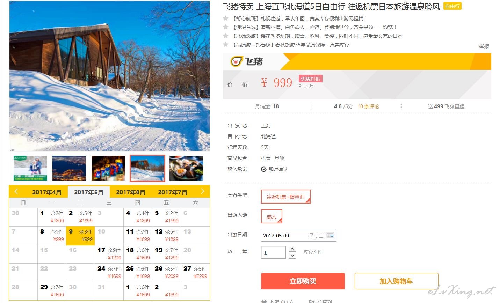Switch calendar to 2017年7月 tab
This screenshot has width=499, height=303.
point(173,192)
